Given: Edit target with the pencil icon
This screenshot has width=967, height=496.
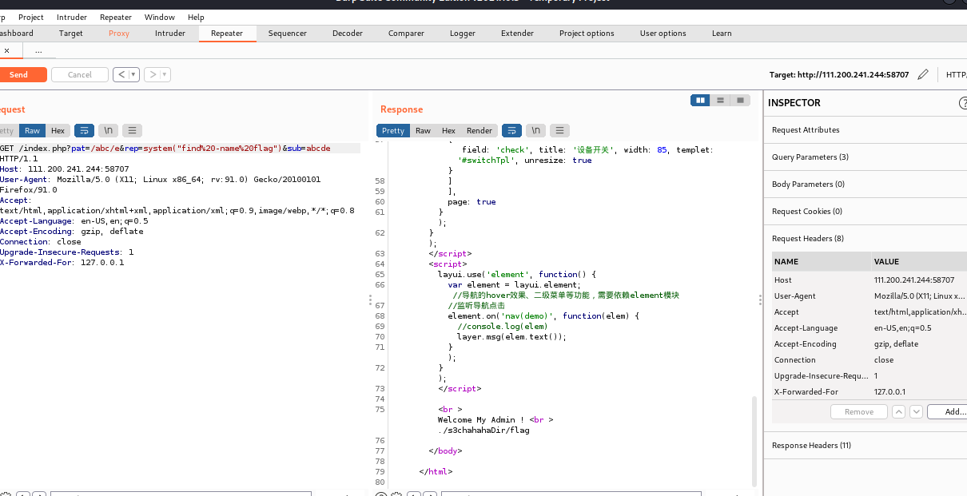Looking at the screenshot, I should coord(923,74).
